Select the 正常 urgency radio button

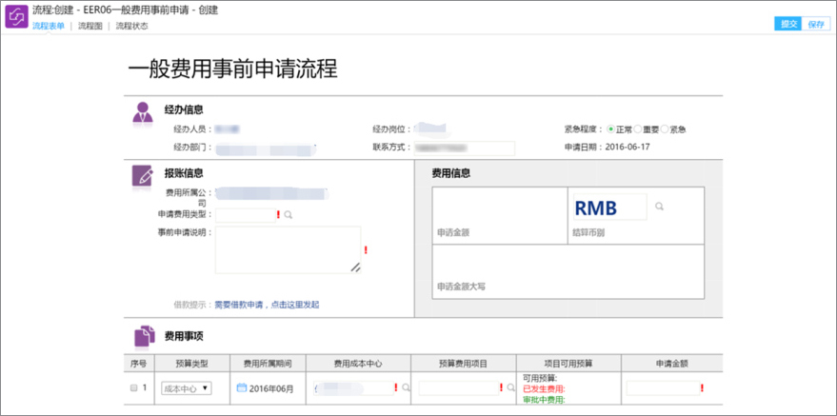pos(611,129)
